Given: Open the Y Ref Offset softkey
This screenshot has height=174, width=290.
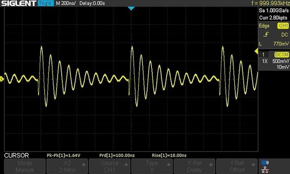Looking at the screenshot, I should tap(237, 166).
